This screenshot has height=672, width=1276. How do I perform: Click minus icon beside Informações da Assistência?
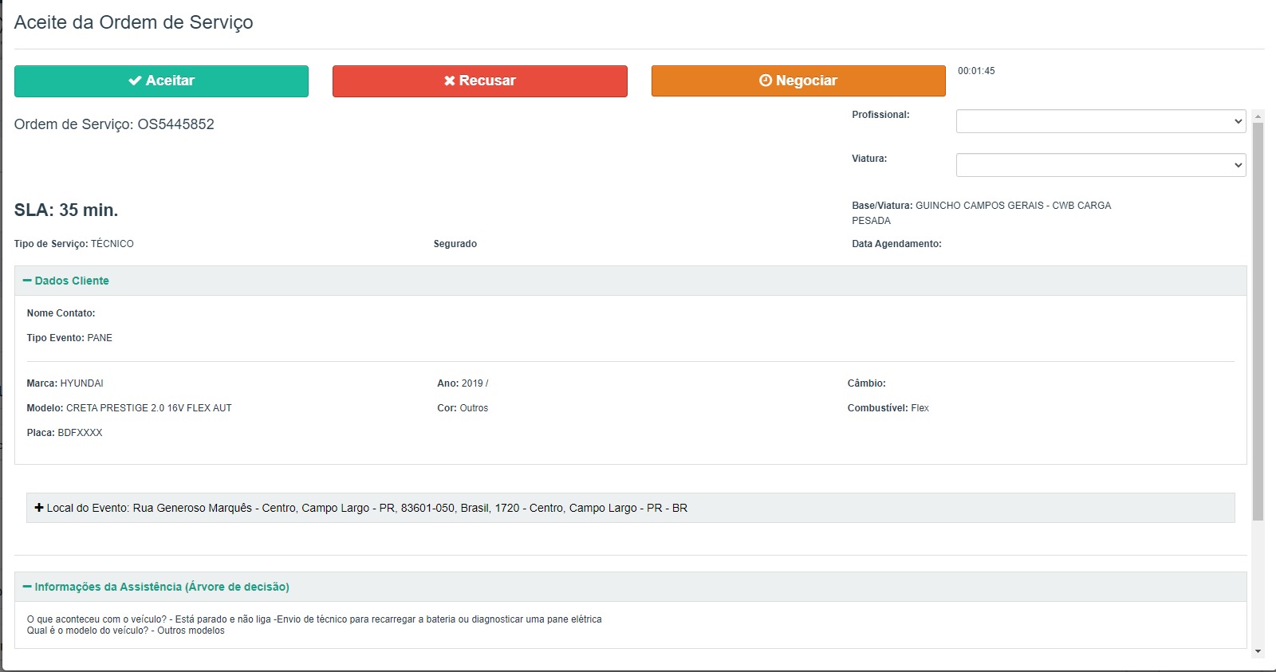[x=27, y=587]
